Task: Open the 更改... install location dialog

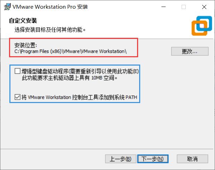Action: (x=190, y=51)
